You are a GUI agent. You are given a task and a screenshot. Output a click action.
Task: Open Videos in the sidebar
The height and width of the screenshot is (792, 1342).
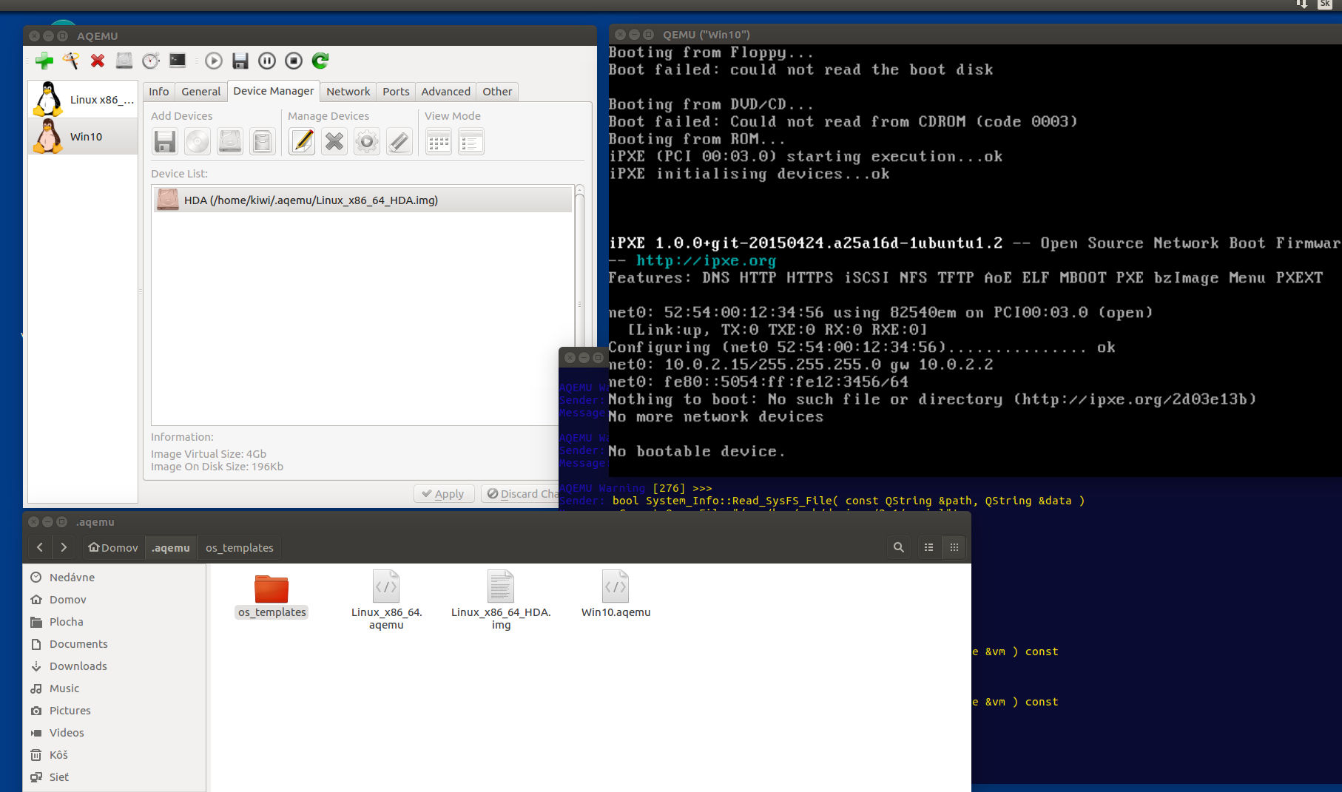tap(115, 732)
